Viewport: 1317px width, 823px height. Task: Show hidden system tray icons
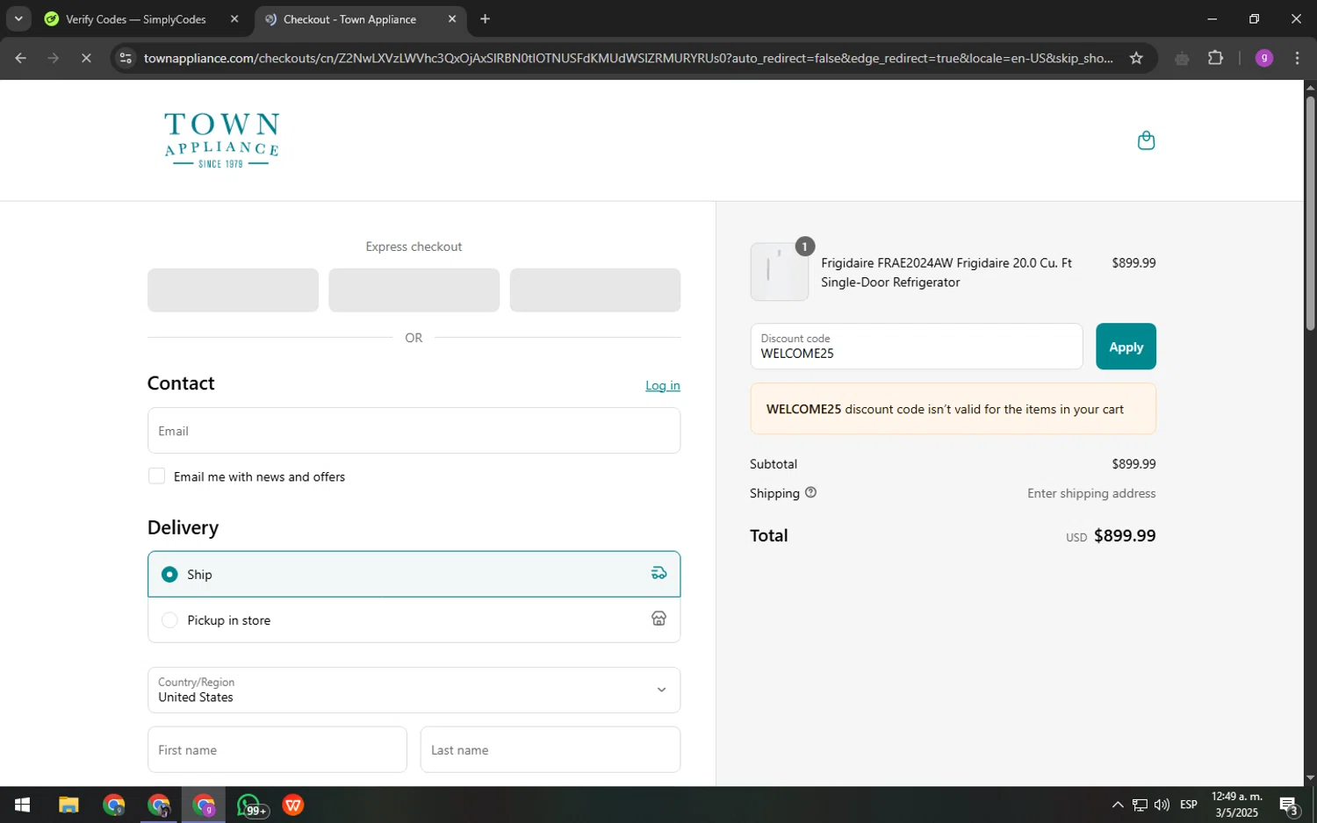coord(1117,805)
